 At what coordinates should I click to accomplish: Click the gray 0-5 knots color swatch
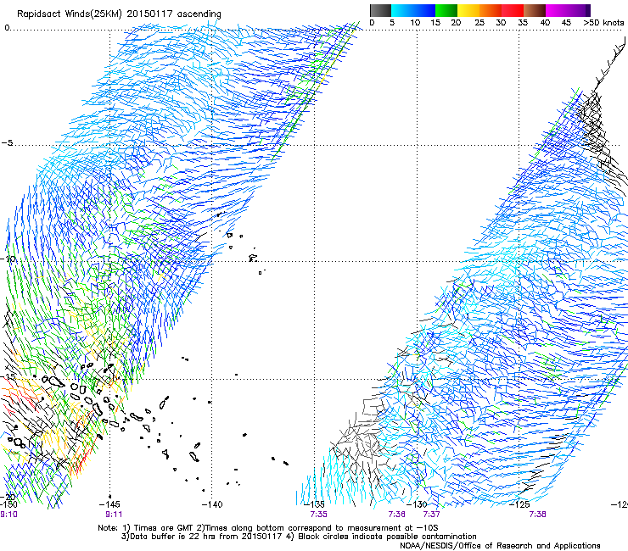380,11
